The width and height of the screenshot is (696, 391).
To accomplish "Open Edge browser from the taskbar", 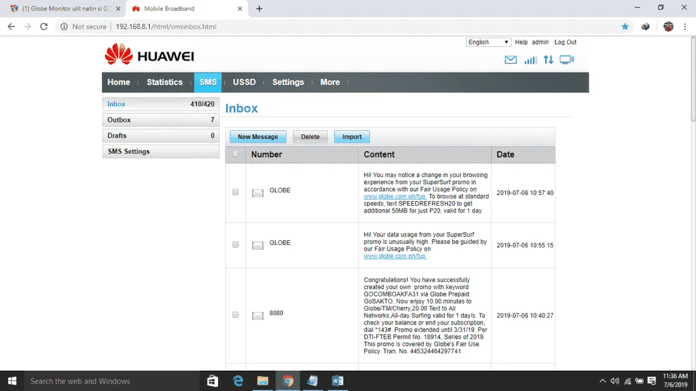I will click(238, 381).
